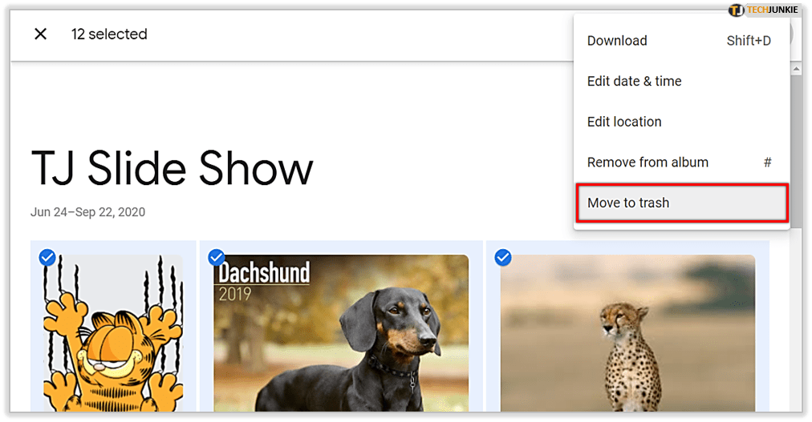Choose Download from the options menu
The width and height of the screenshot is (812, 422).
pos(617,41)
